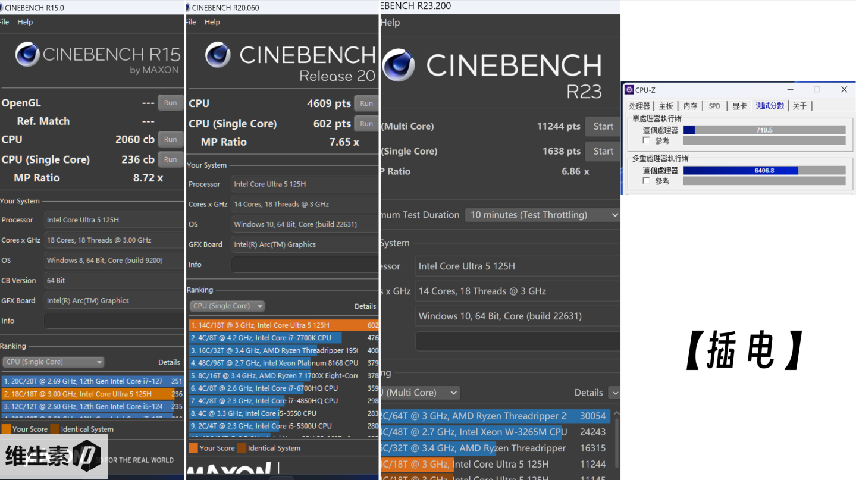This screenshot has width=856, height=480.
Task: Switch to the SPD tab in CPU-Z
Action: [714, 106]
